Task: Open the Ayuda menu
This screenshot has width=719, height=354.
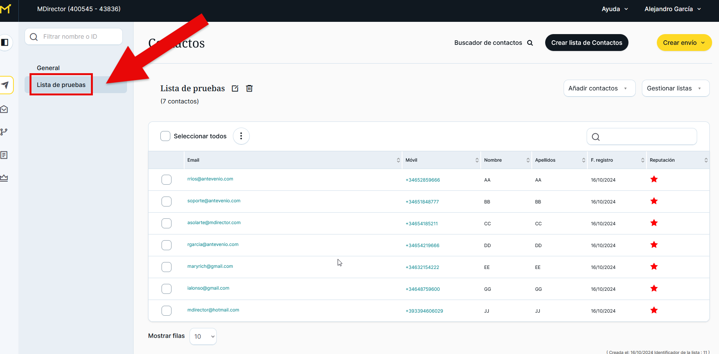Action: coord(614,9)
